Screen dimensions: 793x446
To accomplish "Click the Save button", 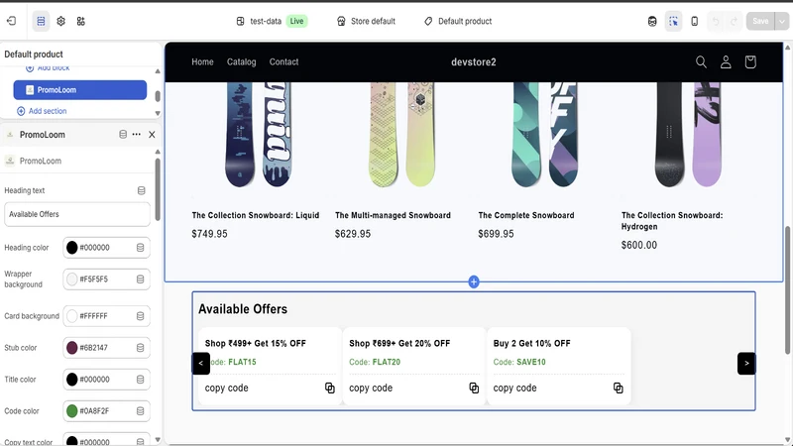I will pyautogui.click(x=760, y=21).
